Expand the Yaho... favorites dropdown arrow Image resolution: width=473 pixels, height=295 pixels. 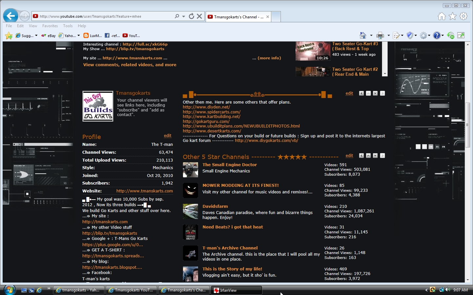click(79, 36)
